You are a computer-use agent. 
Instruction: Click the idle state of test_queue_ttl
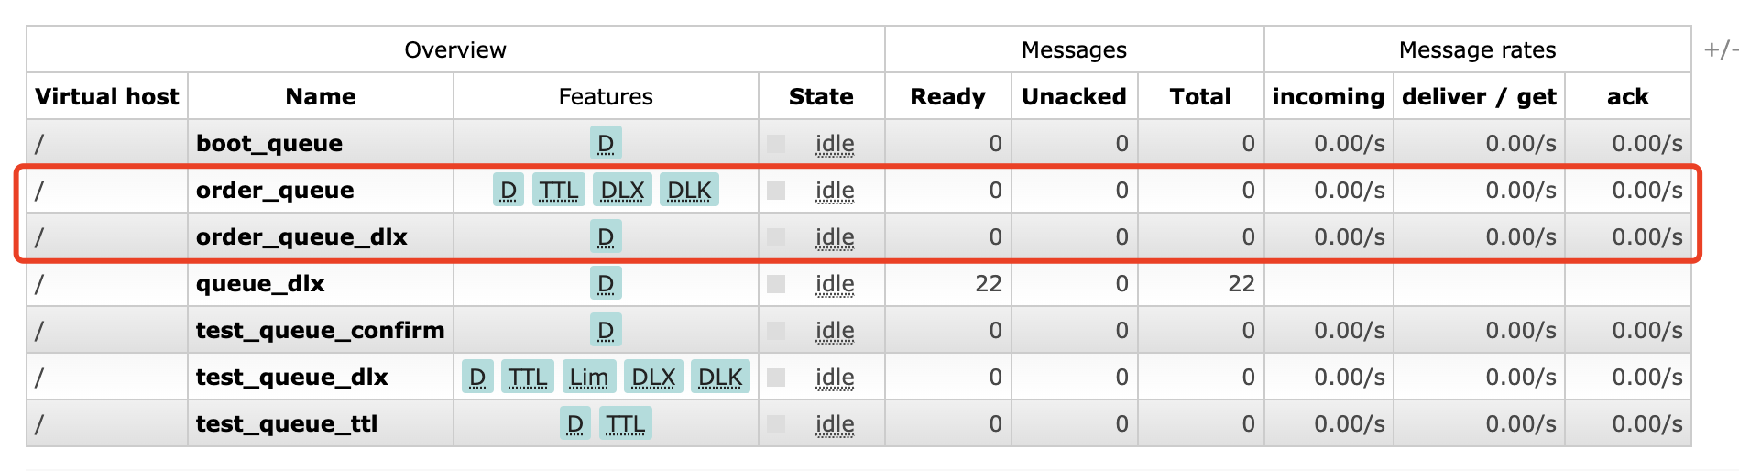(835, 424)
